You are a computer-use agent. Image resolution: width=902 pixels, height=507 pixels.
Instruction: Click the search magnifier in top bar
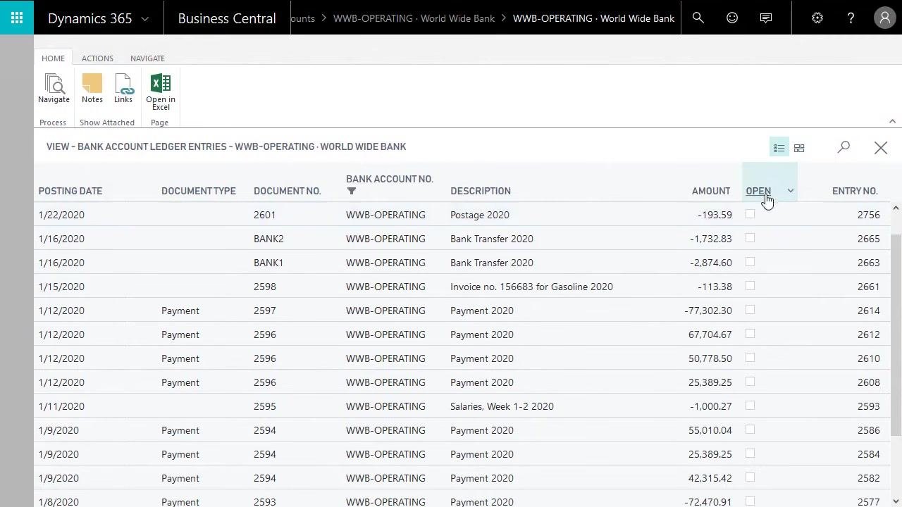(x=698, y=18)
